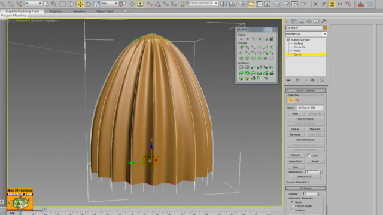Viewport: 383px width, 215px height.
Task: Open the Polygon Modeling panel
Action: 13,16
